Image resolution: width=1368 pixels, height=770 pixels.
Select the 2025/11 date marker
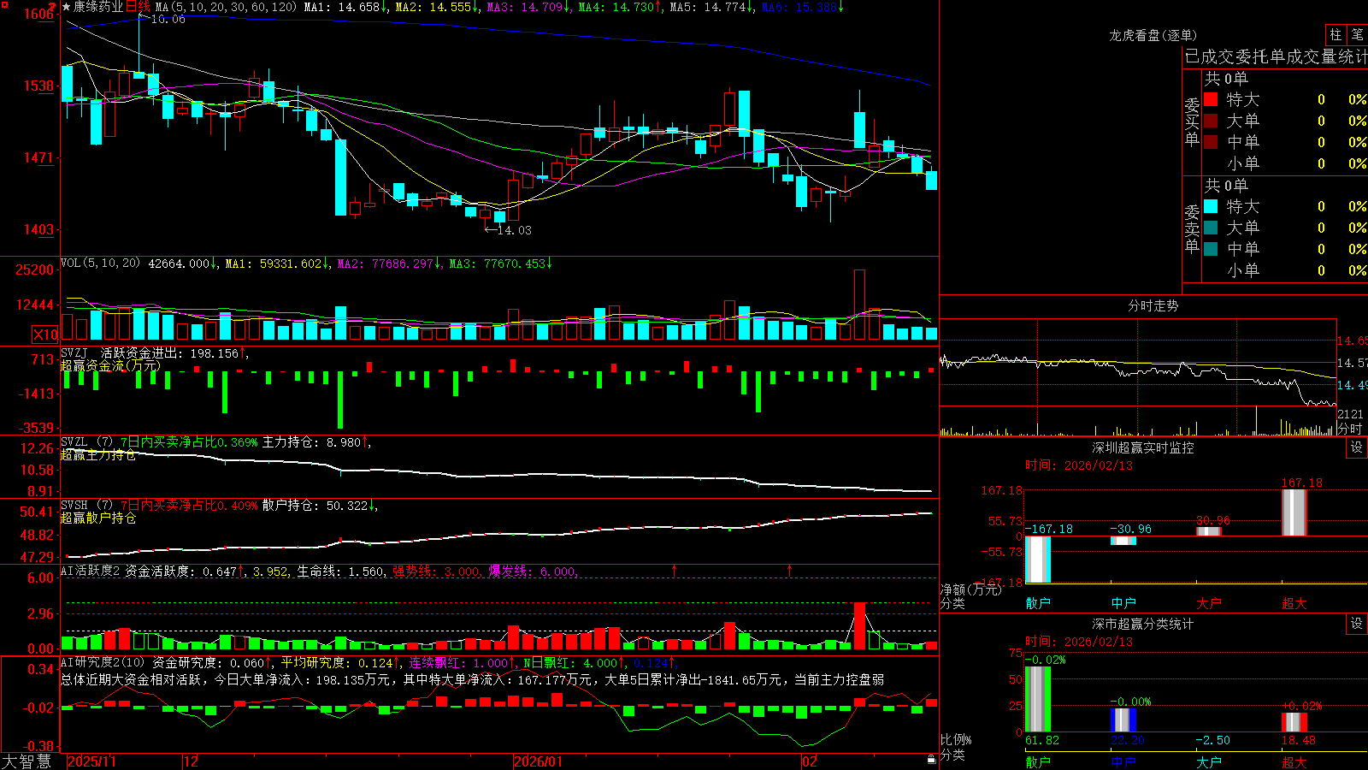coord(91,761)
